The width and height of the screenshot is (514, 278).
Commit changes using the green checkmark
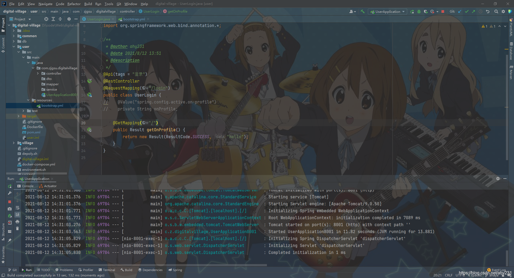pyautogui.click(x=467, y=11)
